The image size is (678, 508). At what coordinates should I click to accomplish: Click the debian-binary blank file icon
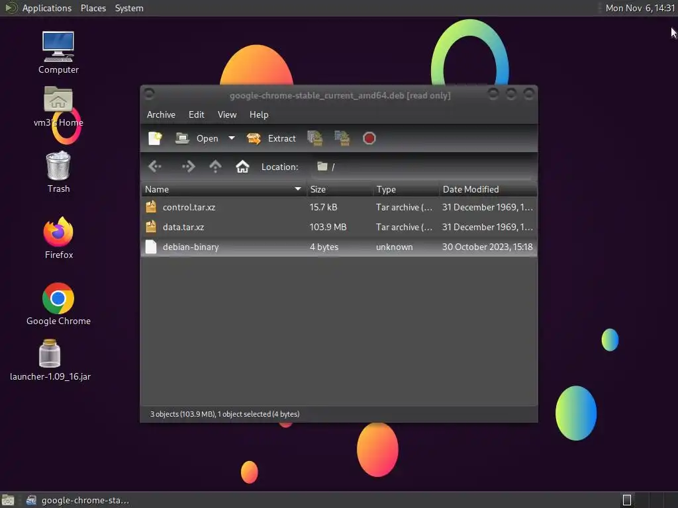tap(151, 247)
